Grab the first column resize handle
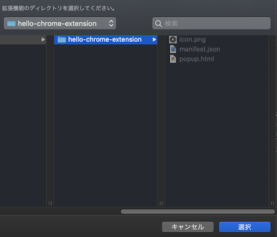Screen dimensions: 277x237 click(50, 203)
